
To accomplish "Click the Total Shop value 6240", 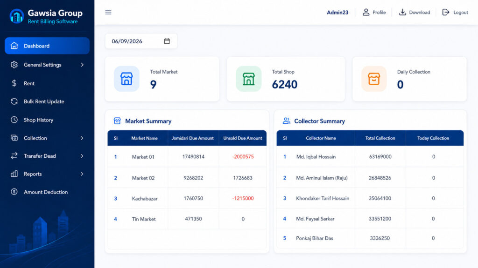I will coord(284,85).
